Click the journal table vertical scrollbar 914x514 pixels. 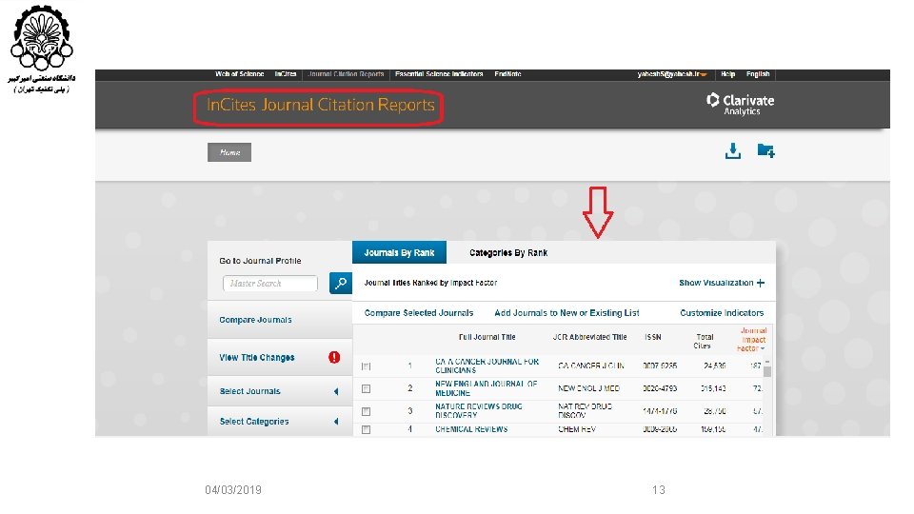pos(767,372)
